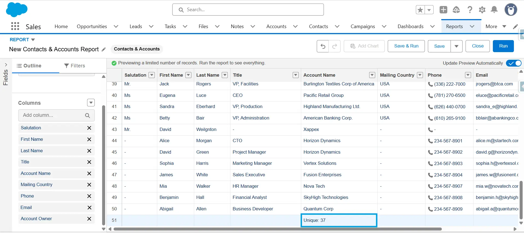Expand the REPORT type dropdown
Image resolution: width=524 pixels, height=233 pixels.
tap(33, 40)
